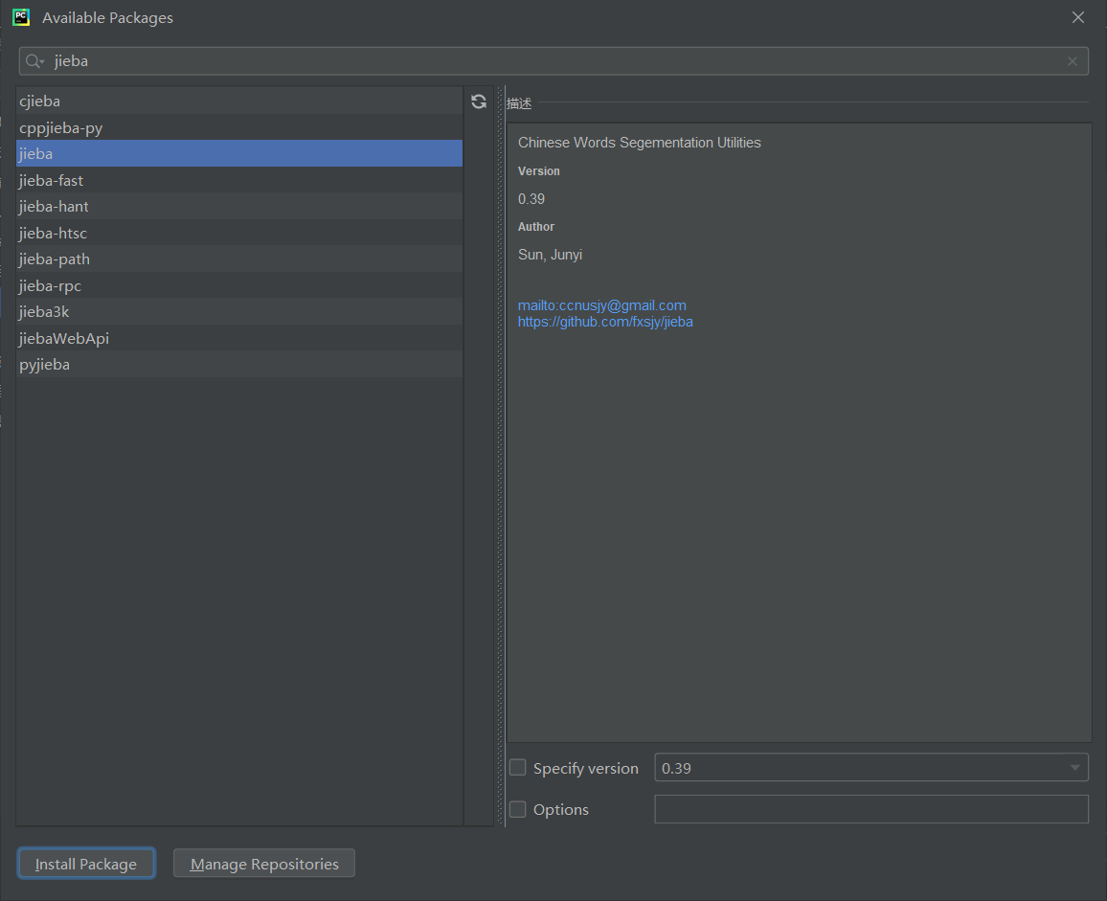Select the cppjieba-py package
The height and width of the screenshot is (901, 1107).
(x=239, y=127)
